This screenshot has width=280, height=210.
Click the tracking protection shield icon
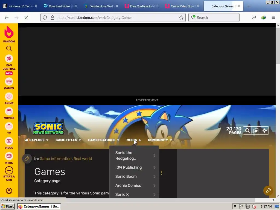click(x=45, y=17)
